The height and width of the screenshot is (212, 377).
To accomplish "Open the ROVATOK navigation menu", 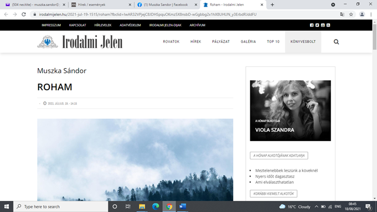I will (x=171, y=42).
